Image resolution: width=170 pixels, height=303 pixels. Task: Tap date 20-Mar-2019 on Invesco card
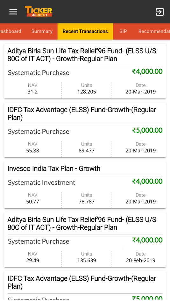click(x=141, y=202)
